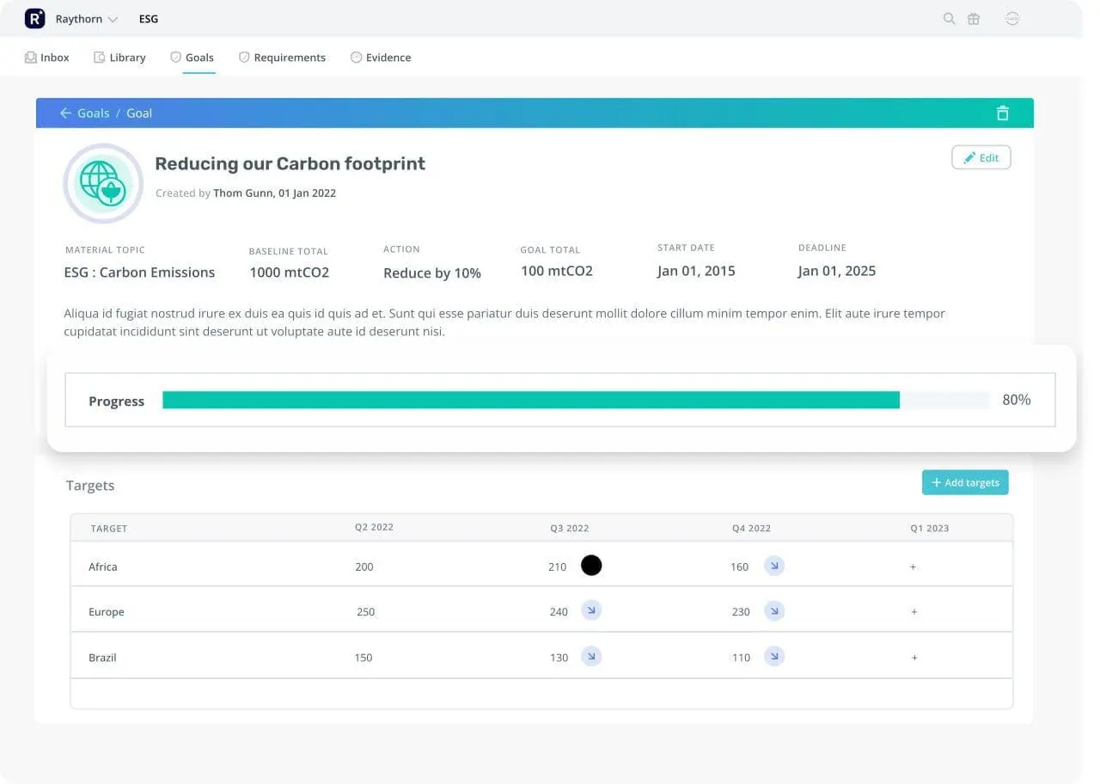1100x784 pixels.
Task: Click the carbon footprint globe icon
Action: tap(103, 183)
